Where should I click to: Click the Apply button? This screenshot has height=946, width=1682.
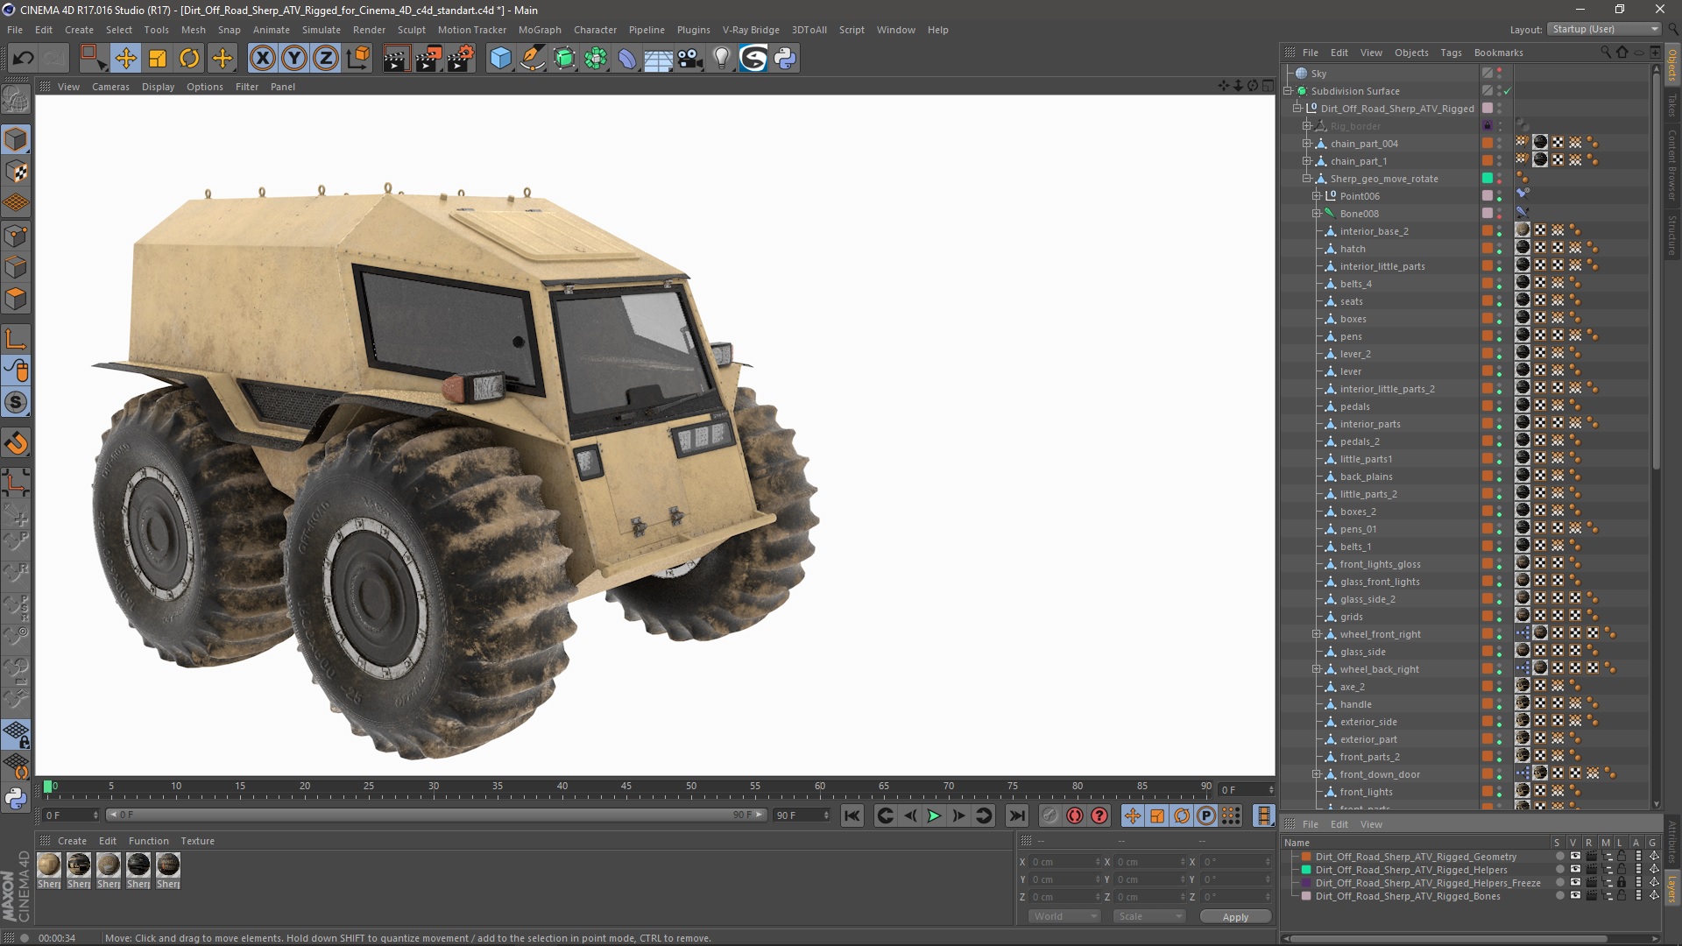1235,917
